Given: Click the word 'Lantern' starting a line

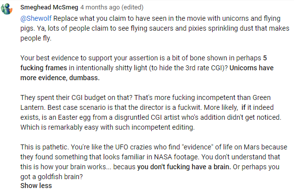Looking at the screenshot, I should point(32,107).
